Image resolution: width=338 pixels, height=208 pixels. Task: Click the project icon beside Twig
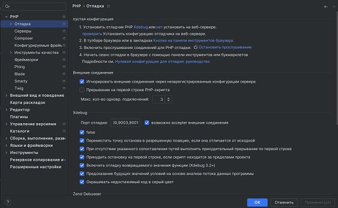click(64, 88)
